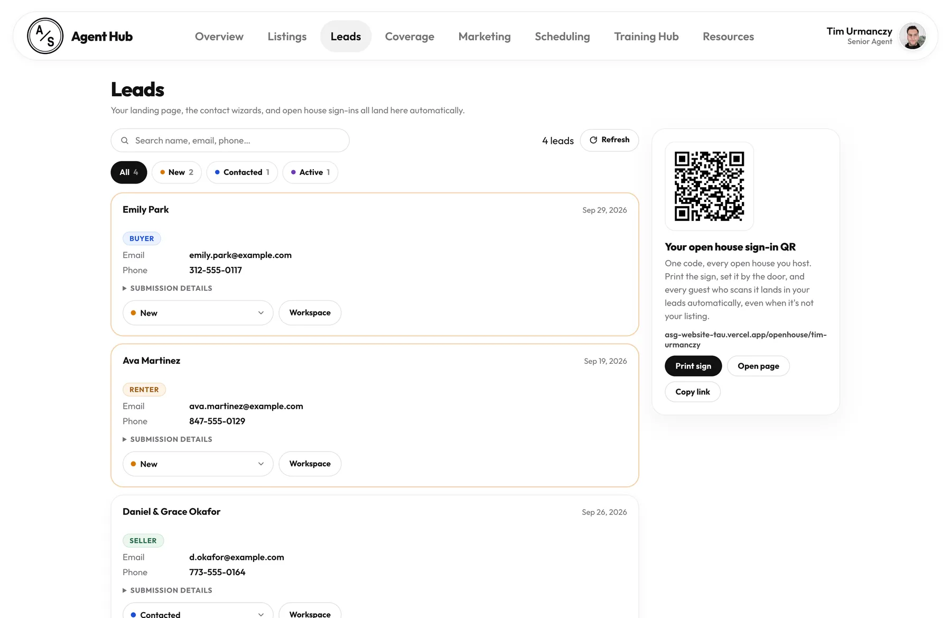The image size is (951, 618).
Task: Click the openhouse URL text
Action: pos(745,339)
